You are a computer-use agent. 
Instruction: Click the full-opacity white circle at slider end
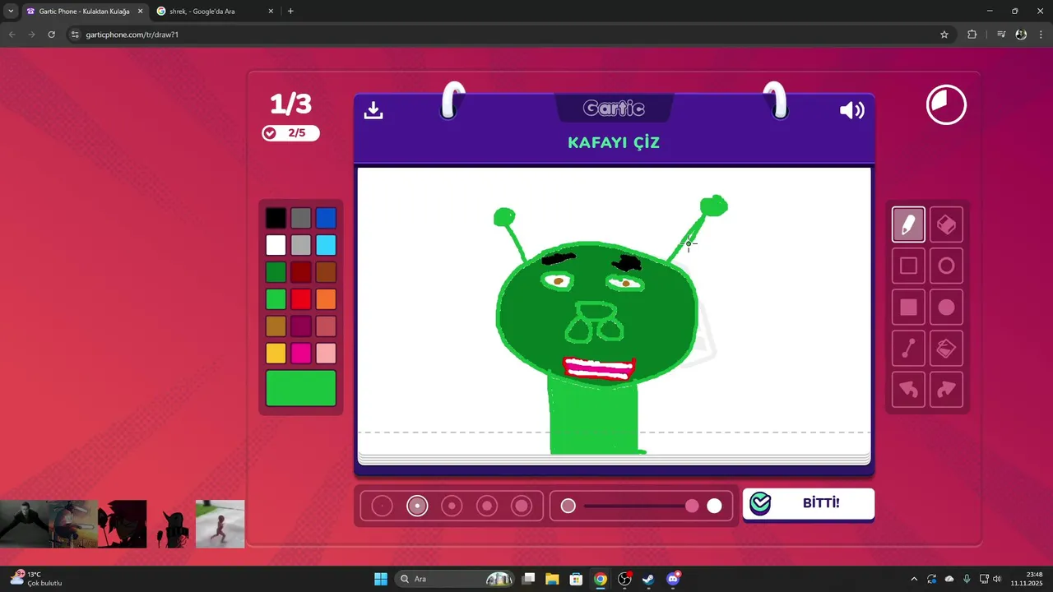click(x=714, y=506)
